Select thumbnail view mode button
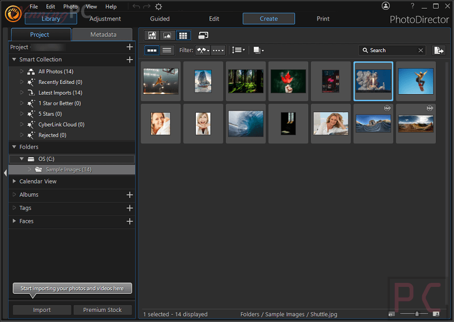 tap(152, 50)
